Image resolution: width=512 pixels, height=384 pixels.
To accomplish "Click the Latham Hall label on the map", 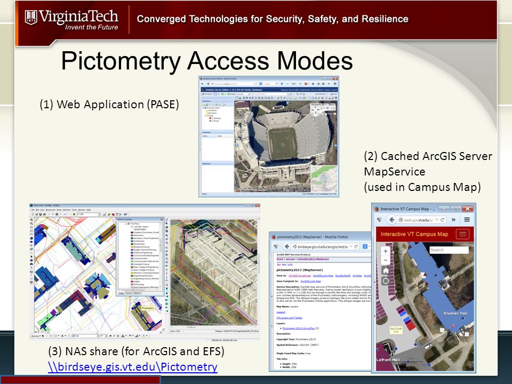I will pyautogui.click(x=388, y=359).
